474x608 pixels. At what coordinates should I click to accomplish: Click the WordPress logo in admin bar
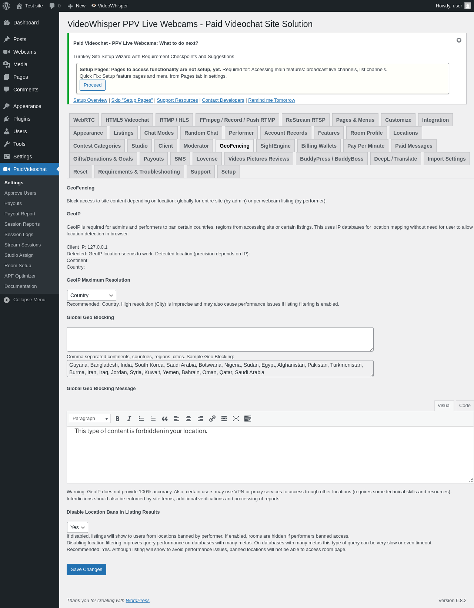tap(6, 6)
